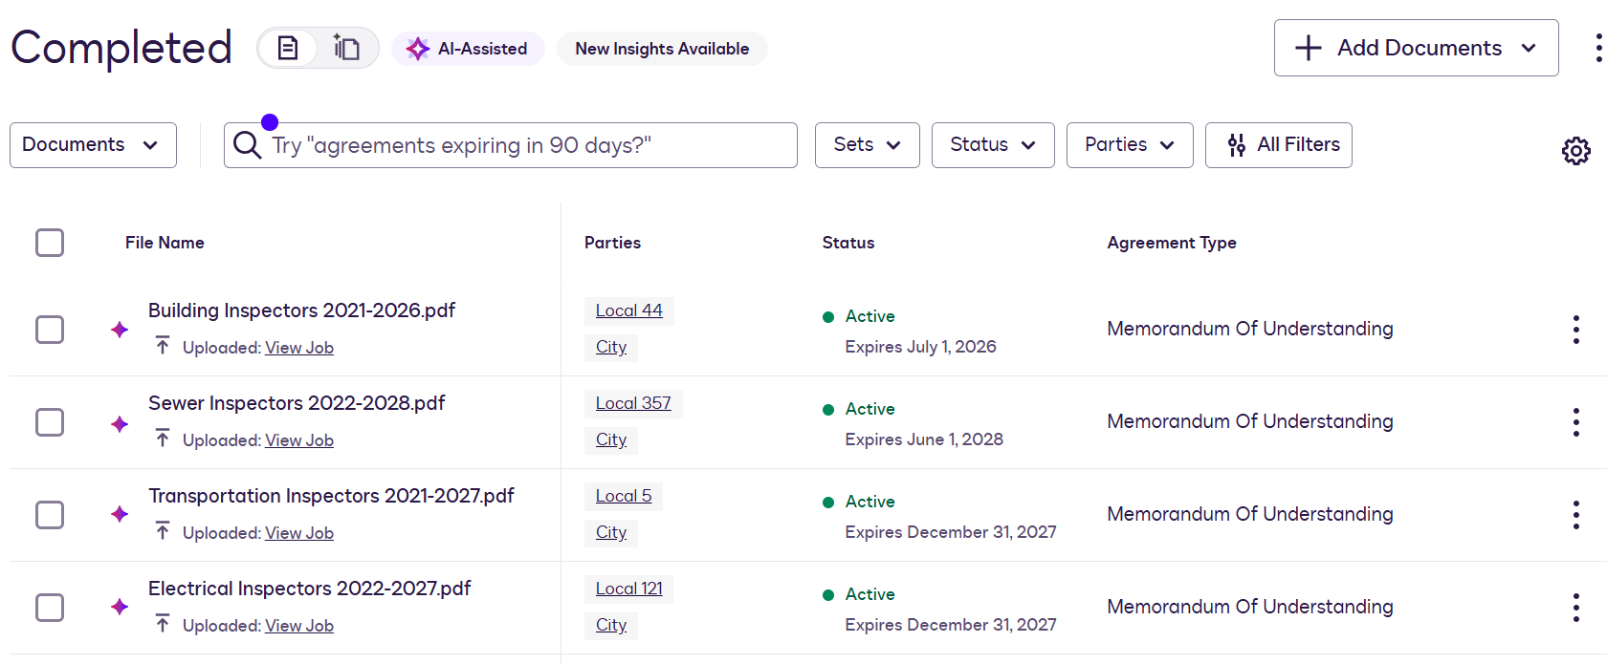Open row menu for Building Inspectors 2021-2026.pdf
Viewport: 1607px width, 664px height.
coord(1575,330)
